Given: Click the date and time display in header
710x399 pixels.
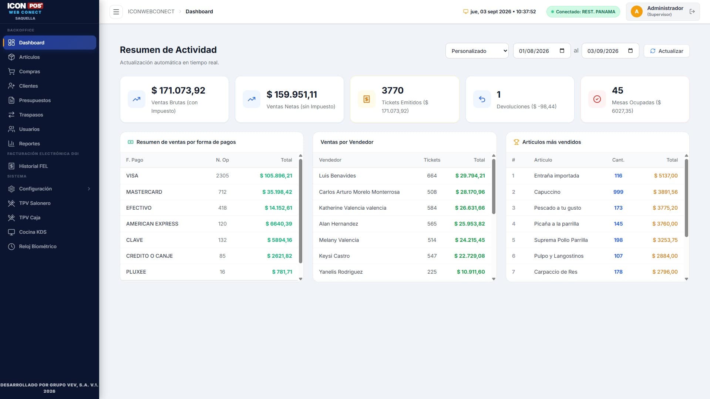Looking at the screenshot, I should coord(499,11).
